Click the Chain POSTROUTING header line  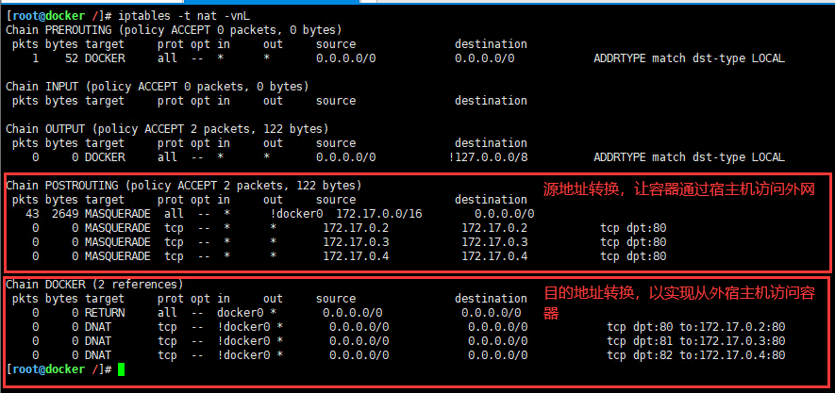184,186
